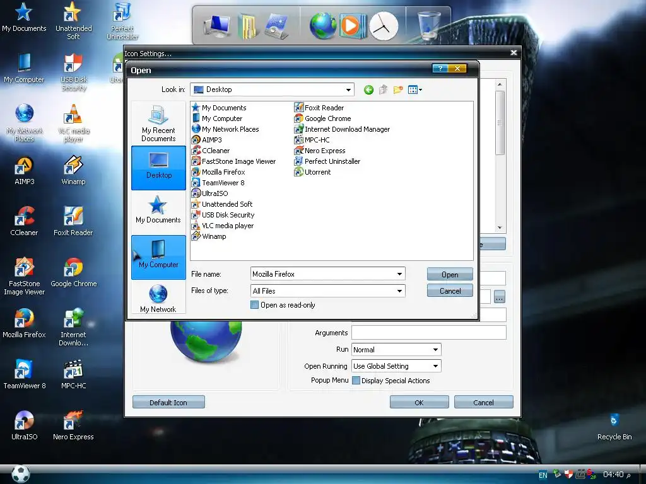The height and width of the screenshot is (484, 646).
Task: Click the Open dialog help question button
Action: (440, 68)
